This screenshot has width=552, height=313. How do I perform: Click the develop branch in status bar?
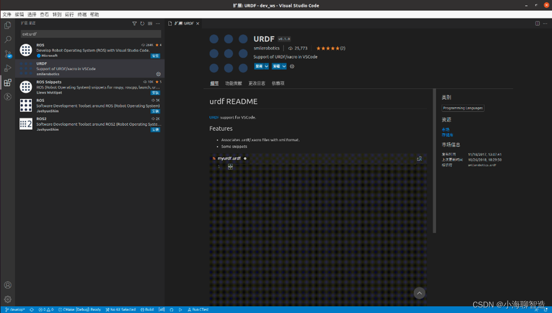coord(15,310)
